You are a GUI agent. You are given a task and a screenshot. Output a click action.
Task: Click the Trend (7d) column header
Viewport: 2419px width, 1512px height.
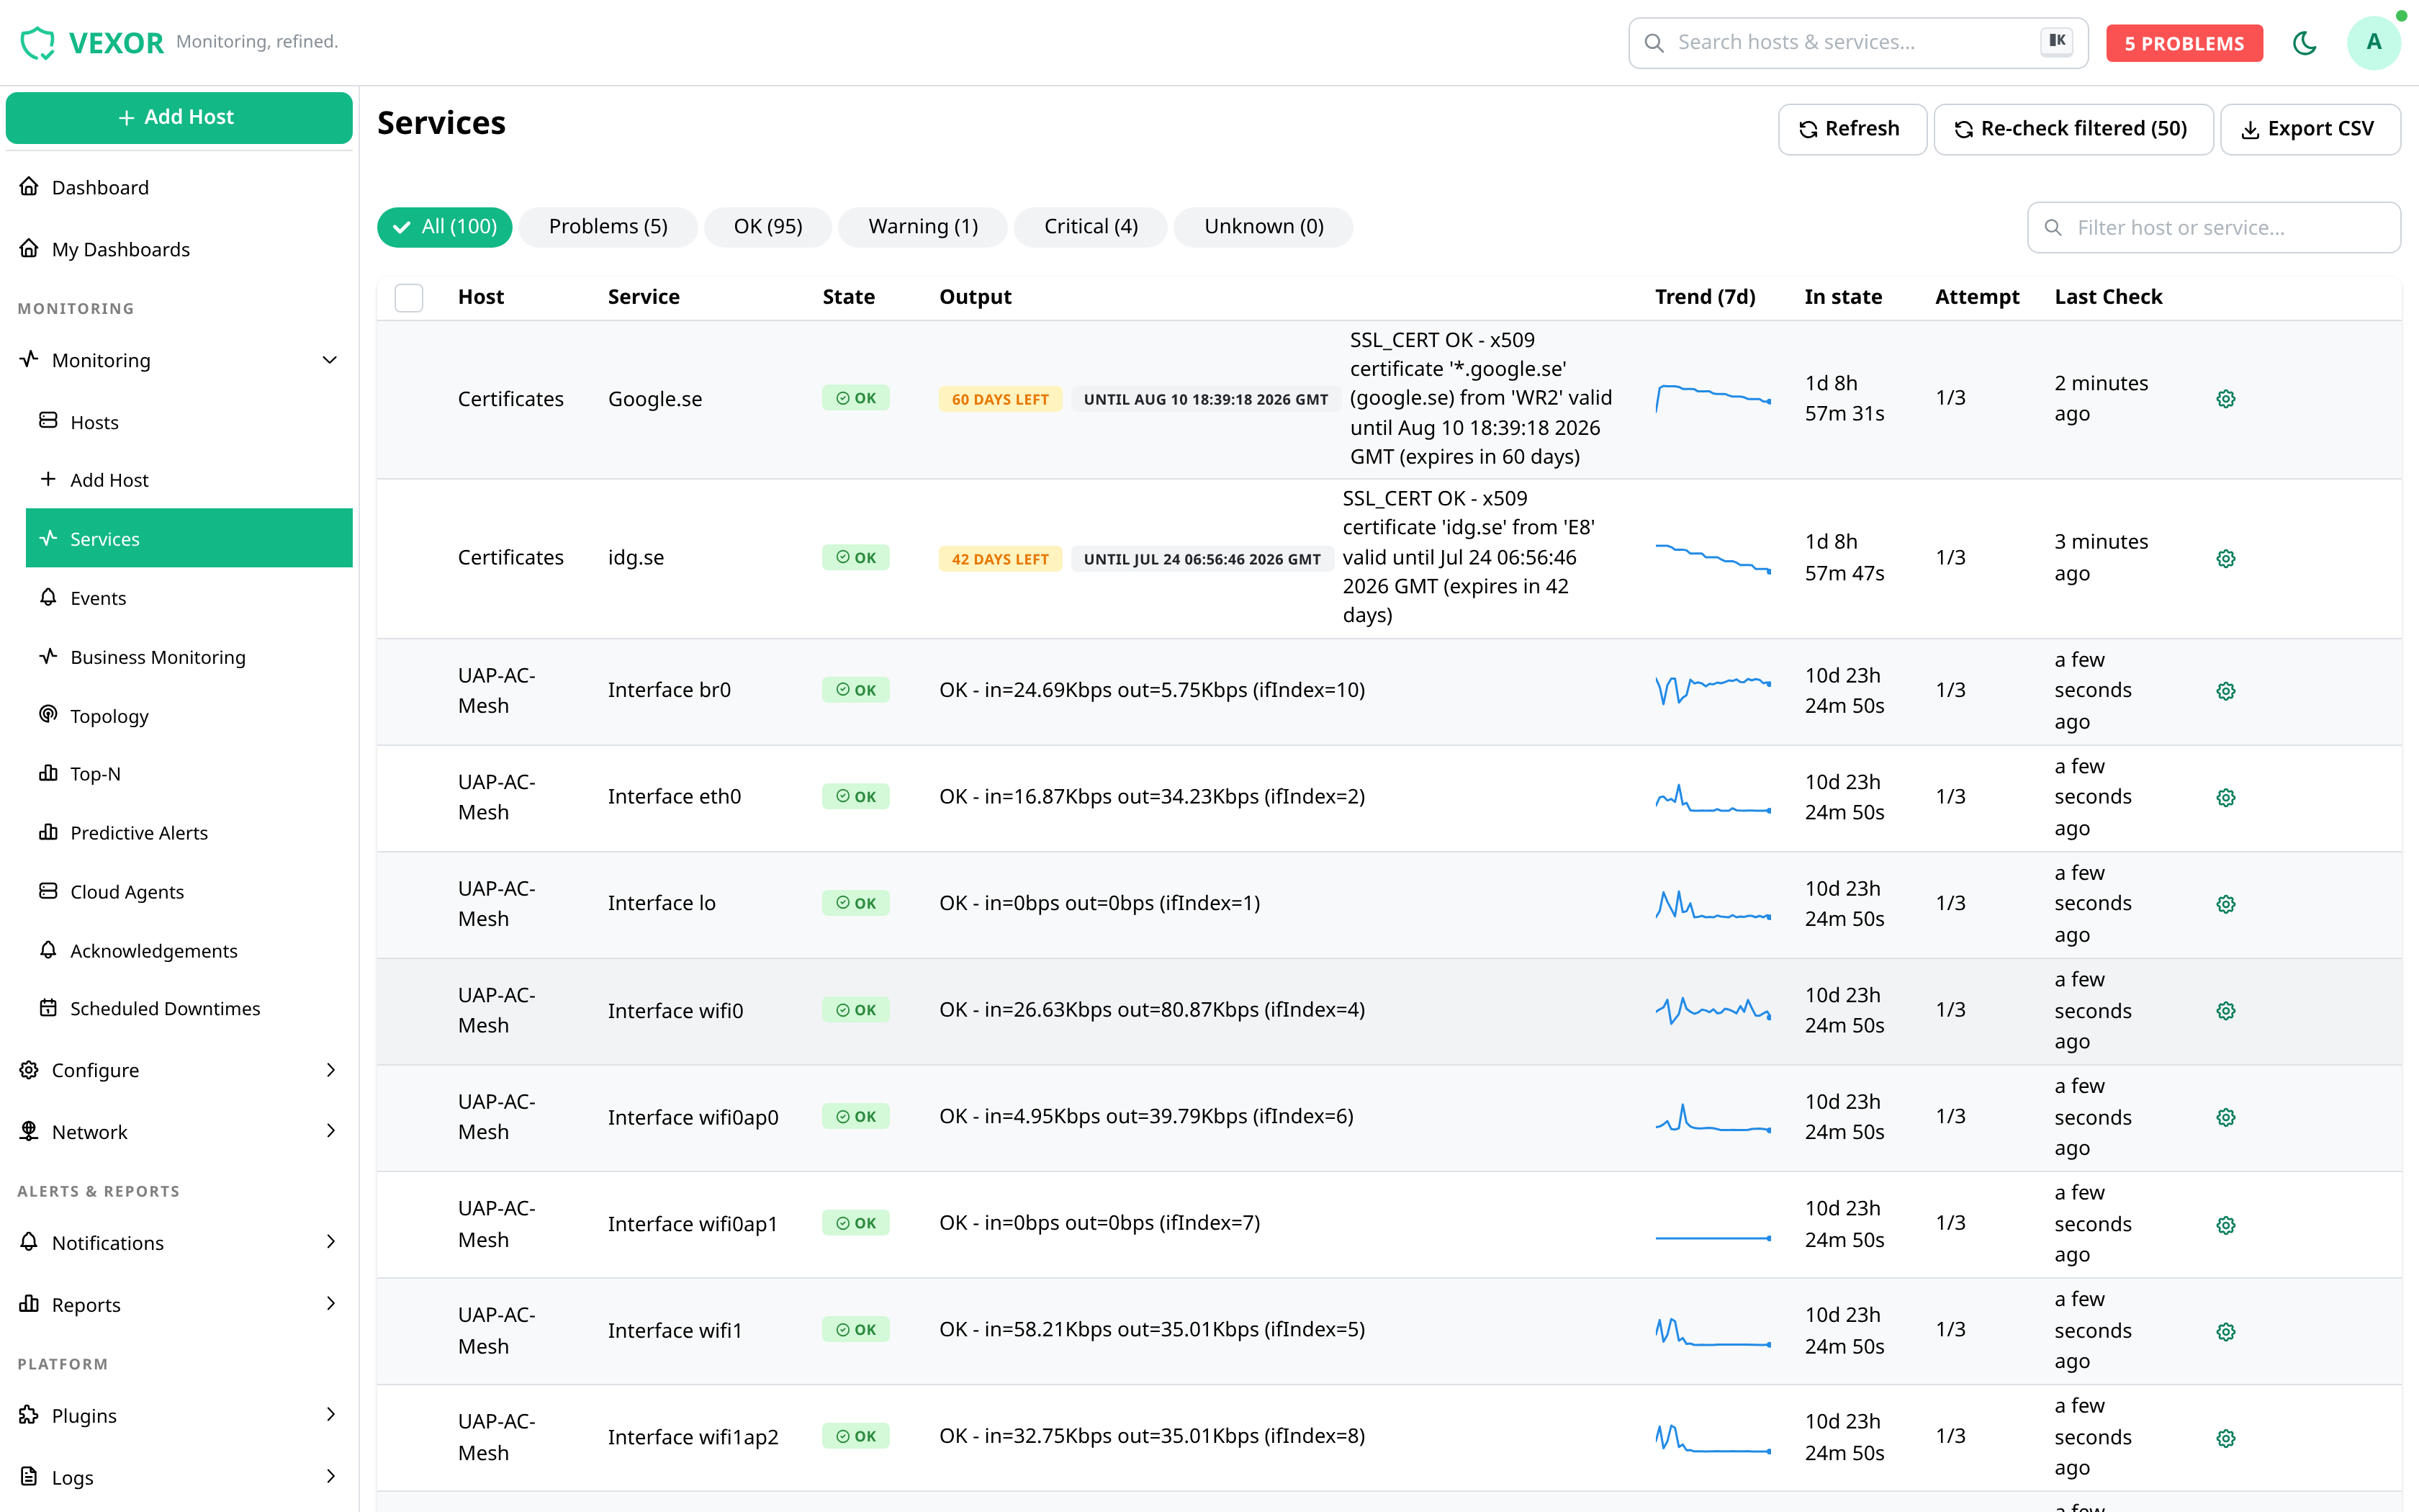click(1704, 297)
